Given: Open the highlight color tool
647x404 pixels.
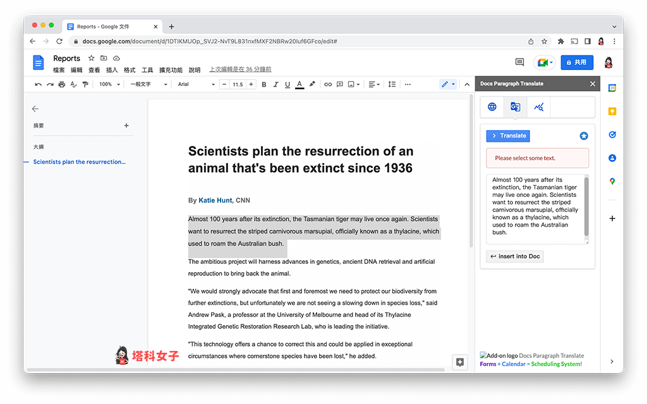Looking at the screenshot, I should (x=312, y=84).
